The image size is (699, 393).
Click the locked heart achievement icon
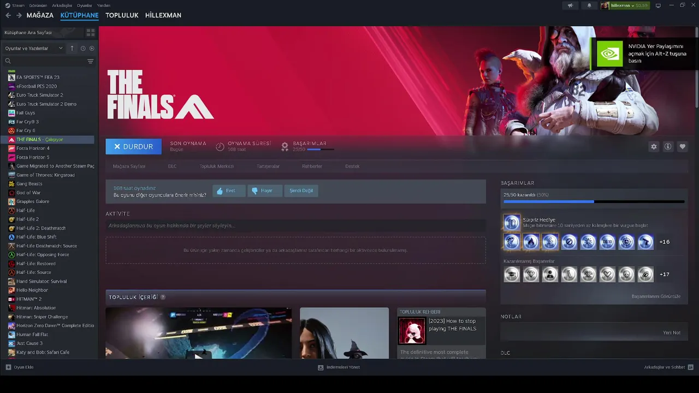[x=607, y=275]
